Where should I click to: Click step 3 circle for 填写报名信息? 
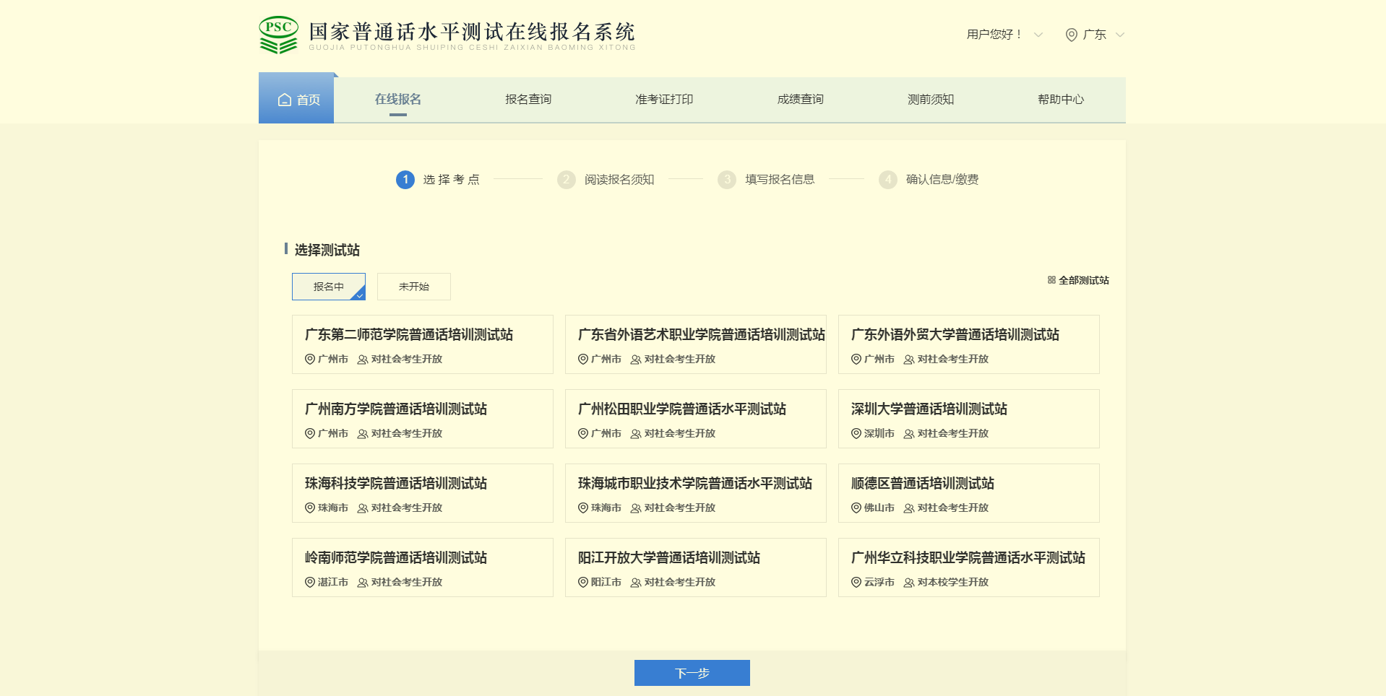(x=727, y=180)
